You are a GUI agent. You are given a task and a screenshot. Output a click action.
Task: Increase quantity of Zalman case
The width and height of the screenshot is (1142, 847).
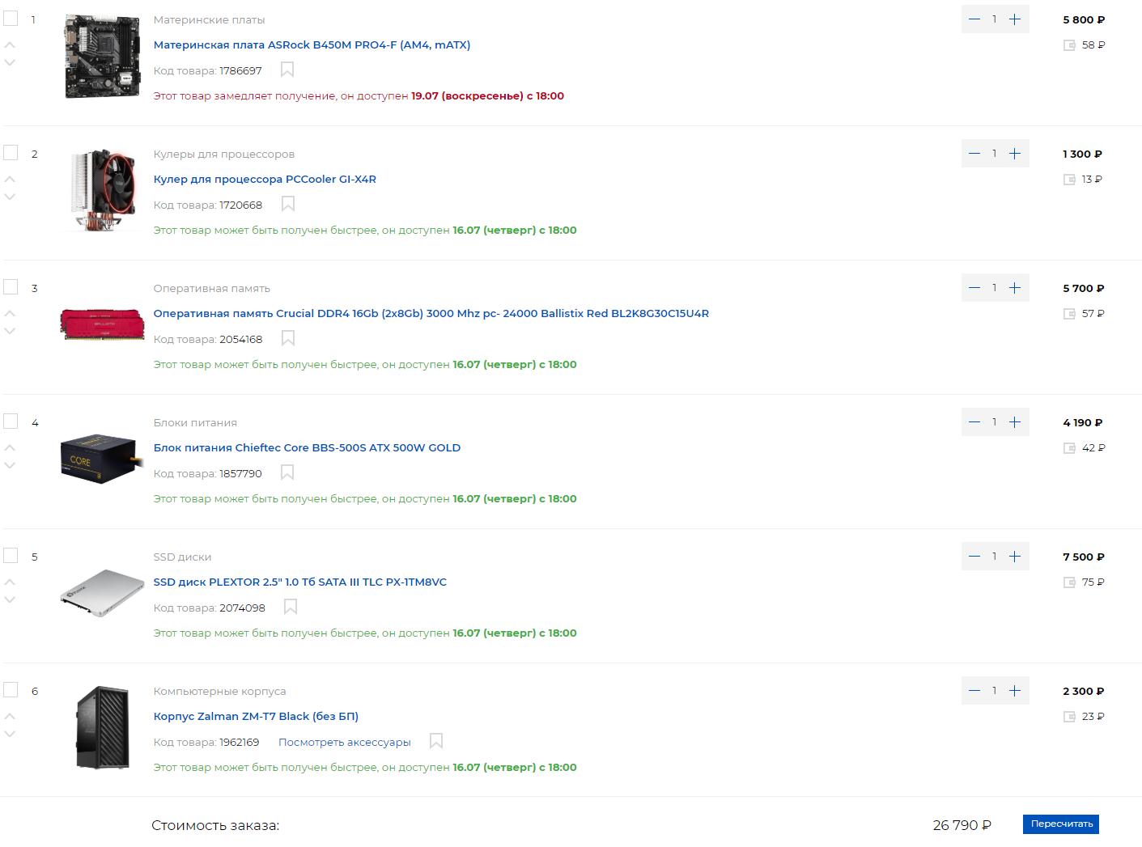tap(1015, 690)
